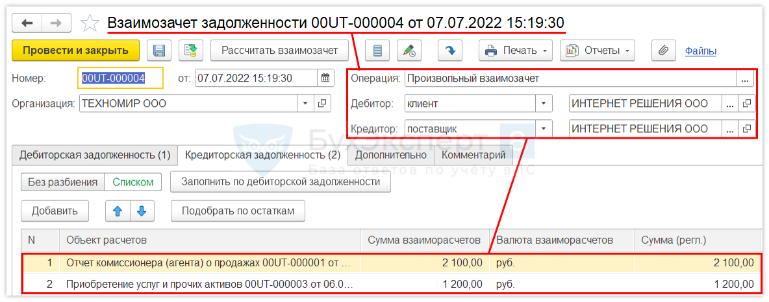Open creditor ИНТЕРНЕТ РЕШЕНИЯ ООО card icon

point(746,129)
